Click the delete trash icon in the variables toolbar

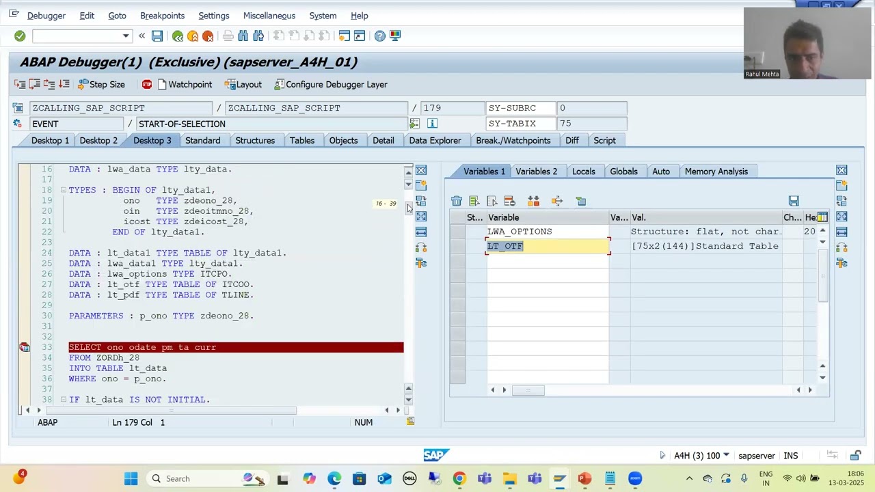coord(457,201)
